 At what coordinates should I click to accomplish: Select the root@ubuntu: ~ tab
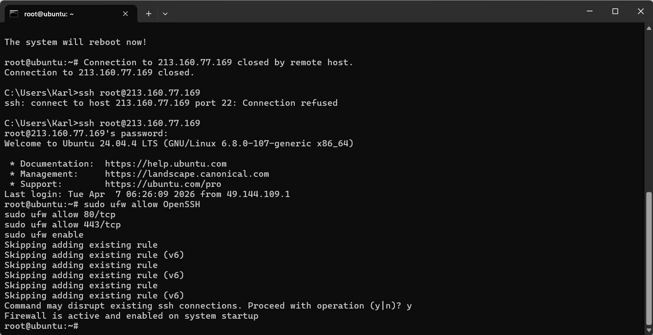click(66, 14)
